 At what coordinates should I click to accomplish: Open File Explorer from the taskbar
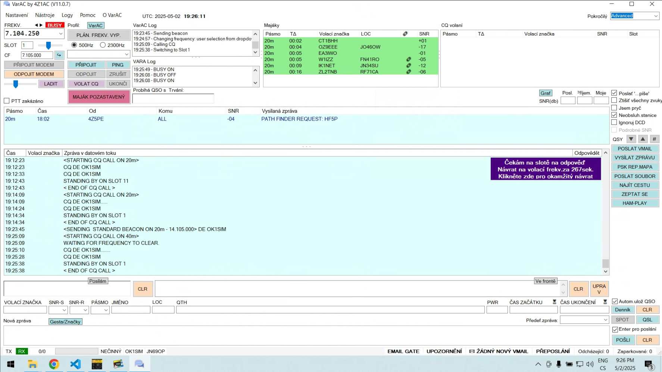(32, 364)
